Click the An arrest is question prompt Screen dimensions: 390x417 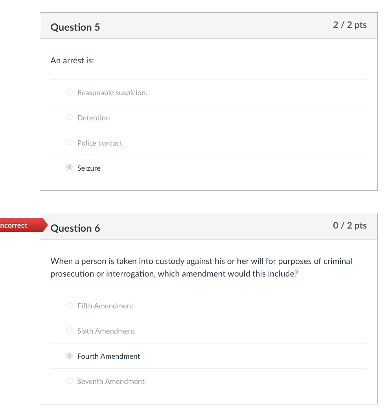point(72,61)
